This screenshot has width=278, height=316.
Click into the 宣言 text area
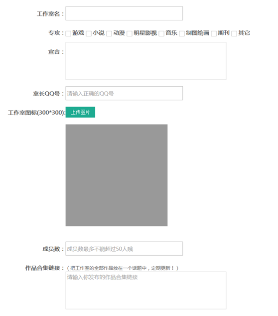click(146, 61)
